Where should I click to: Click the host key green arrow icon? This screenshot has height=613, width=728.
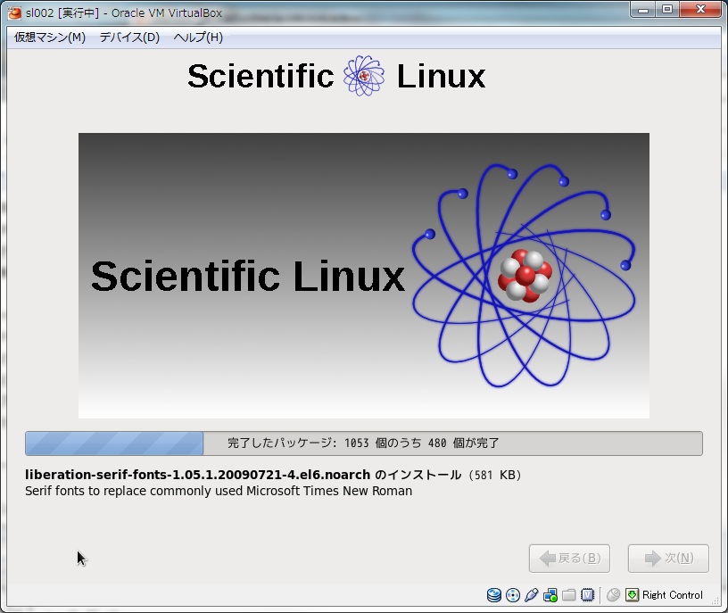632,595
